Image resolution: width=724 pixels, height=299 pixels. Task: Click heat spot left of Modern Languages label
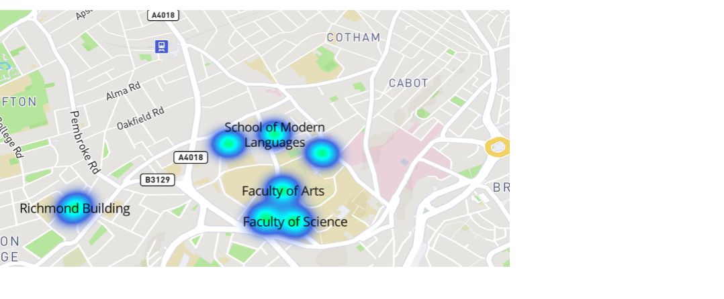(229, 143)
